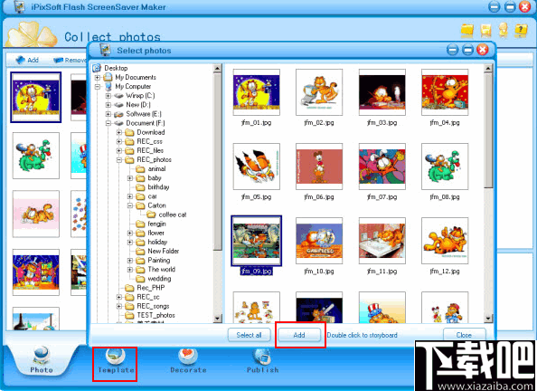Image resolution: width=537 pixels, height=391 pixels.
Task: Click the Close button in Select photos dialog
Action: pos(464,335)
